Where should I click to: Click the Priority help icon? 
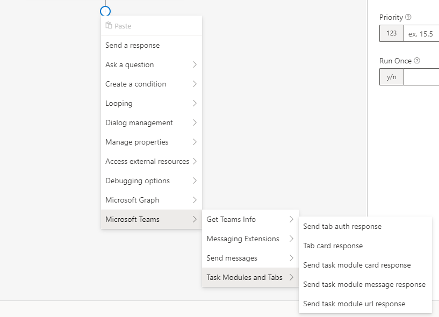pos(408,17)
